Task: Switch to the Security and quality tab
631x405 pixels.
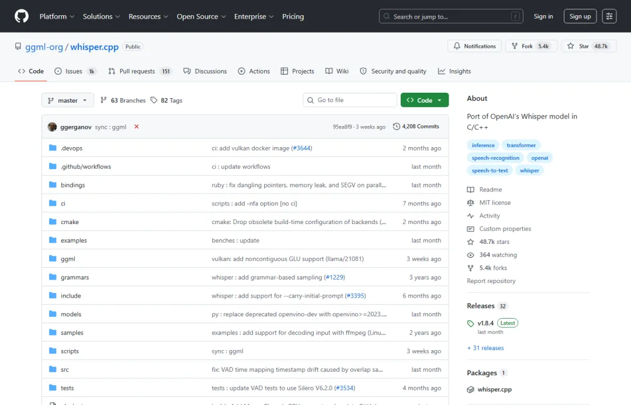Action: click(393, 71)
